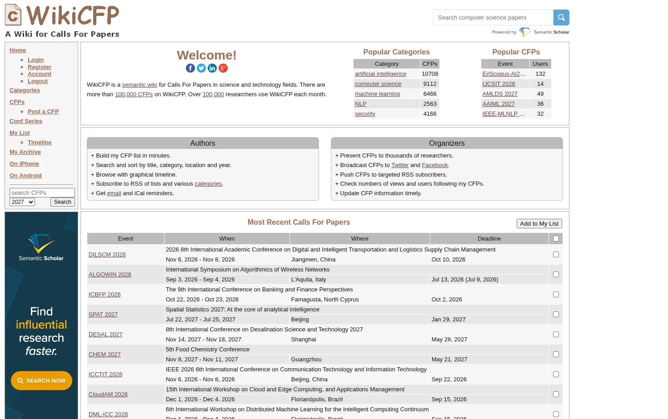Viewport: 668px width, 419px height.
Task: Open the AMLDS 2027 popular CFP
Action: tap(500, 94)
